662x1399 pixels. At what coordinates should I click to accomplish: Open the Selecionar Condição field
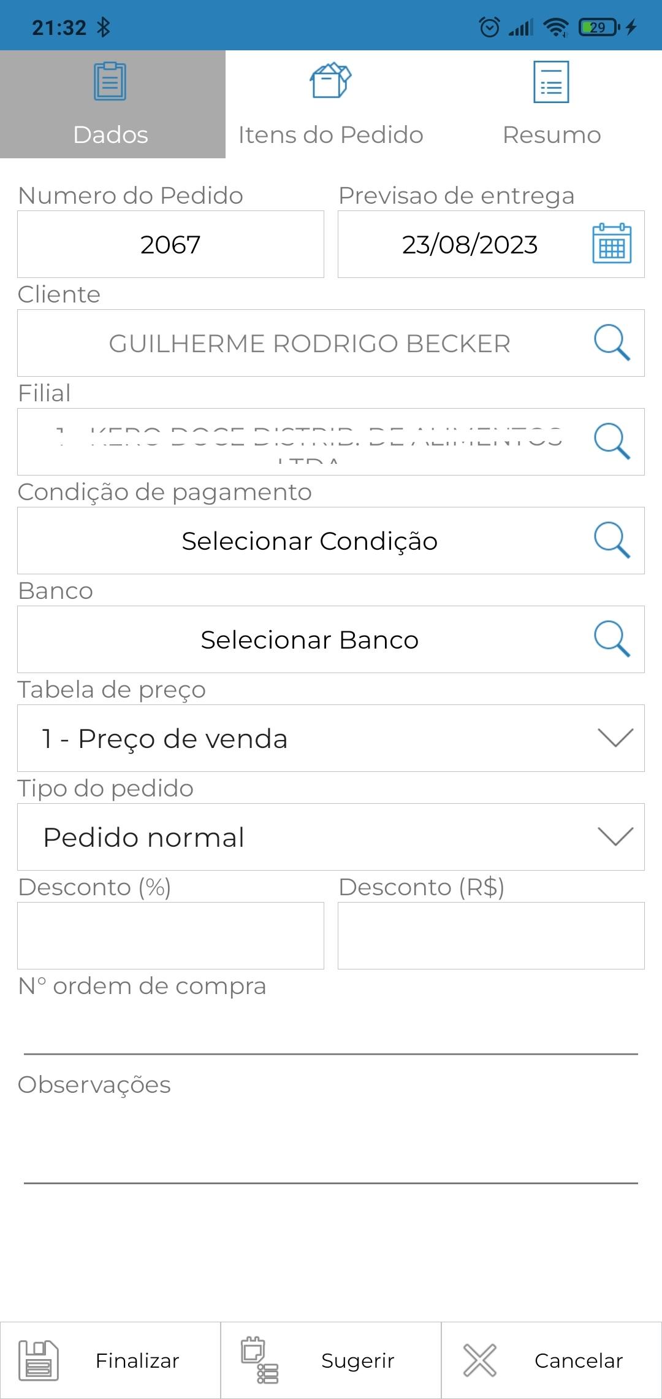click(x=331, y=541)
